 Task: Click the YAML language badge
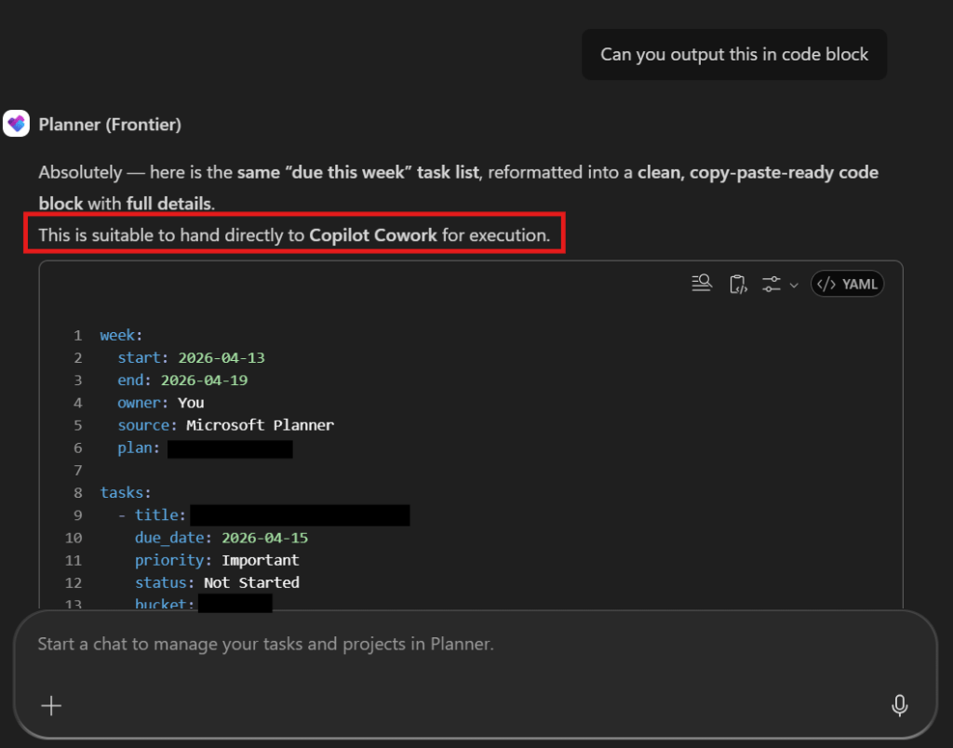click(x=847, y=284)
